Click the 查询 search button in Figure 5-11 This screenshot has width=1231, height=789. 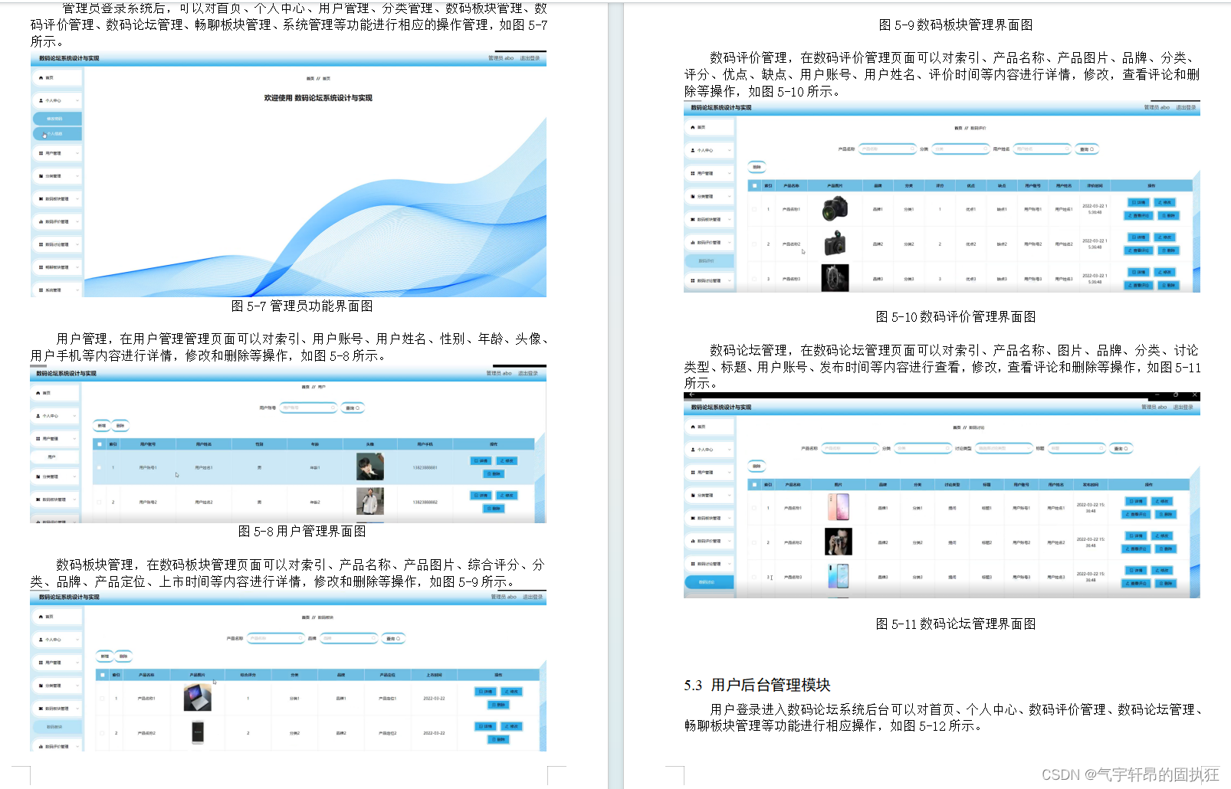click(x=1121, y=448)
